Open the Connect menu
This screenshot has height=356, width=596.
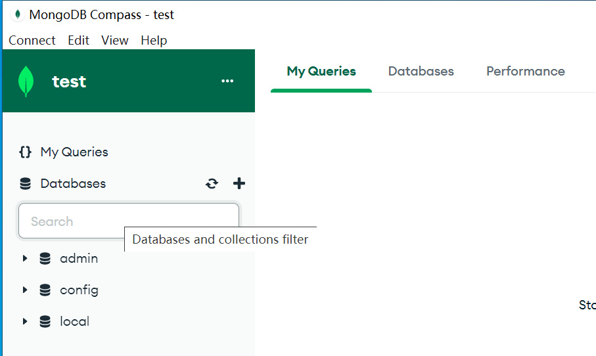pos(32,40)
